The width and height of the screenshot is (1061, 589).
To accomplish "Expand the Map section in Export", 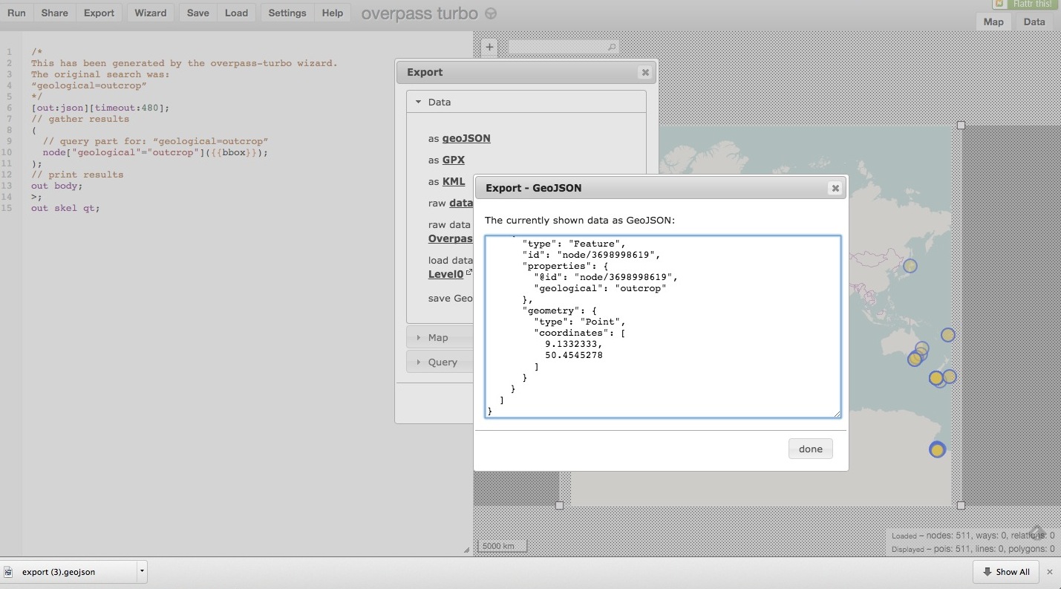I will [x=437, y=337].
